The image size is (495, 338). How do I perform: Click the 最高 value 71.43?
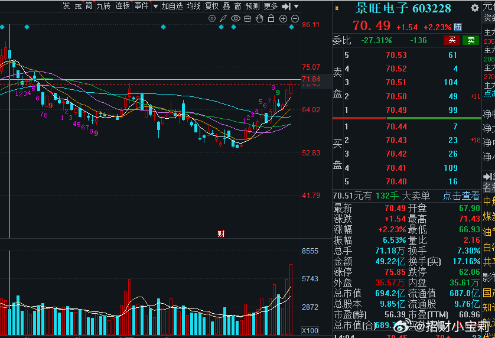470,219
